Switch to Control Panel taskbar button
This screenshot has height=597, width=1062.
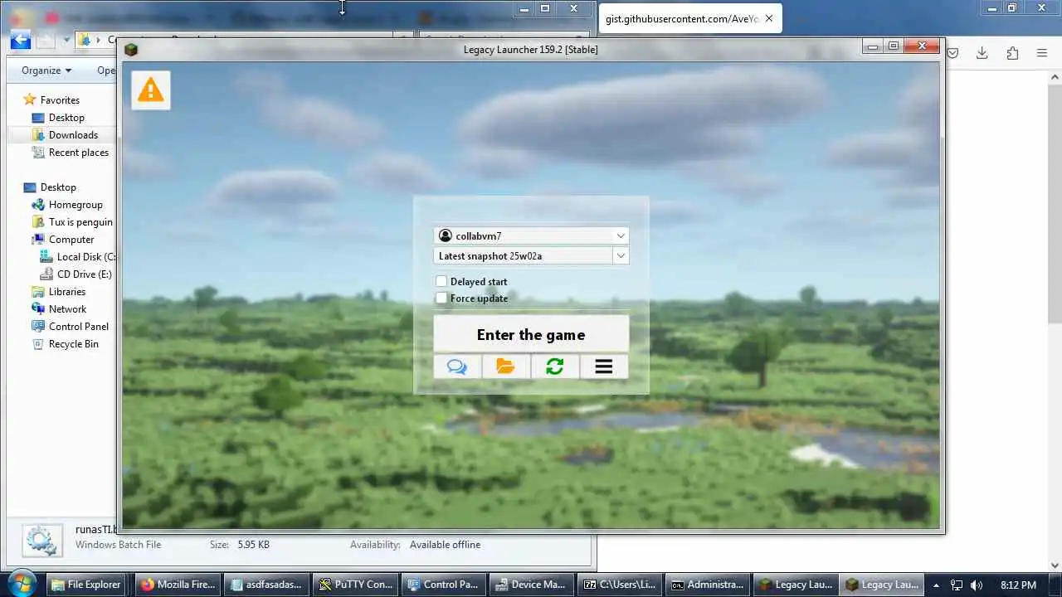point(443,585)
